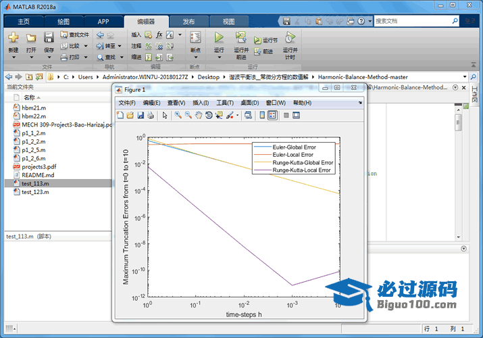Open 插入(I) menu in Figure 1
This screenshot has height=338, width=483.
[x=201, y=103]
